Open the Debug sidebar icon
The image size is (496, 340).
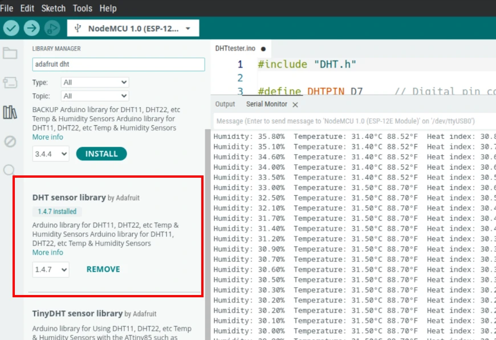click(10, 141)
